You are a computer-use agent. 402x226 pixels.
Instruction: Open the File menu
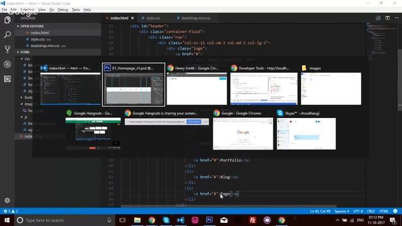point(4,10)
